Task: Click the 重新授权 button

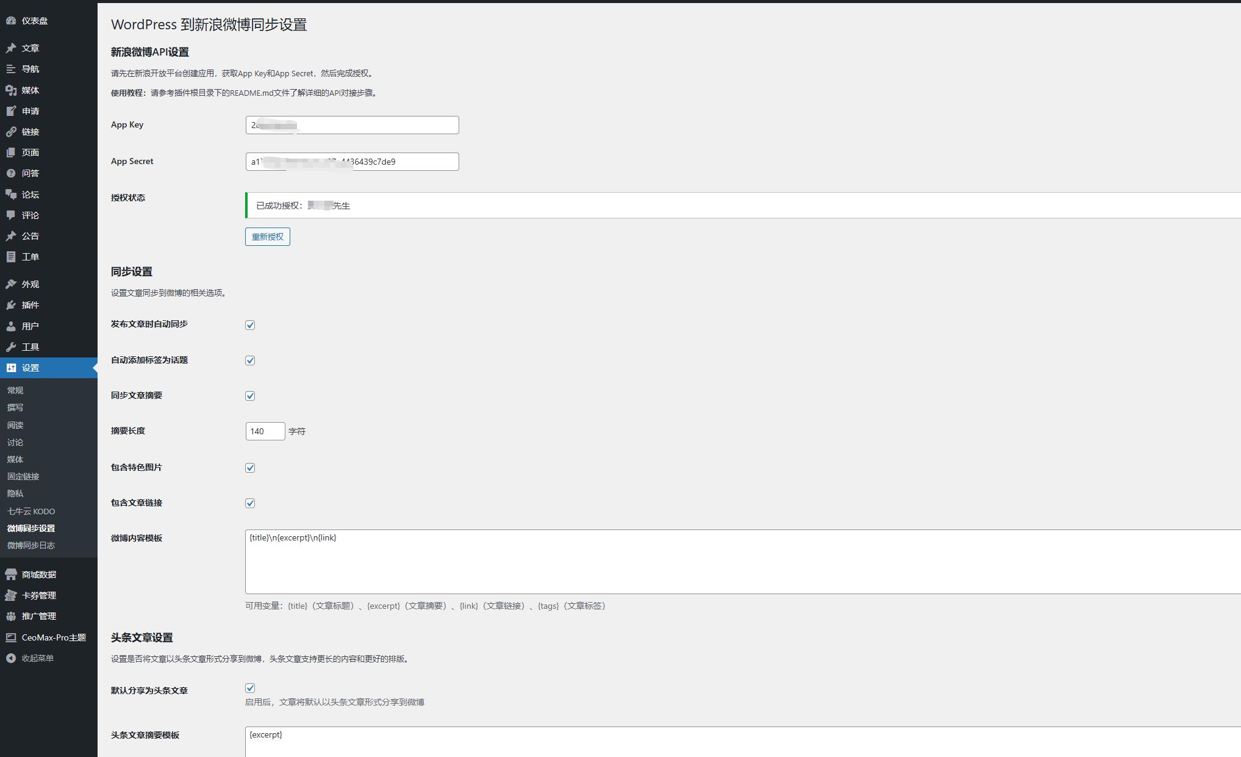Action: pos(268,237)
